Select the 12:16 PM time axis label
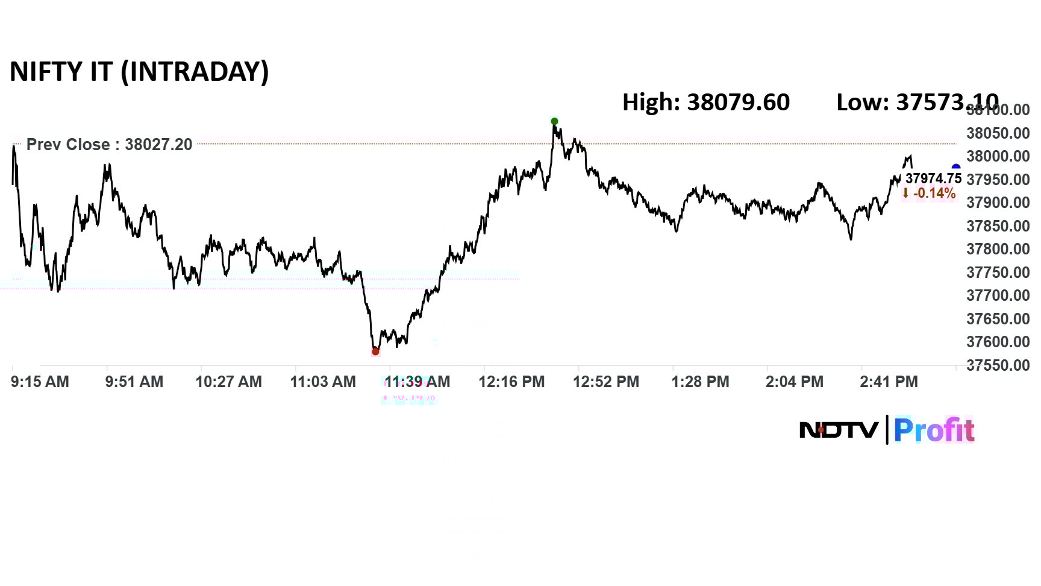 [511, 382]
